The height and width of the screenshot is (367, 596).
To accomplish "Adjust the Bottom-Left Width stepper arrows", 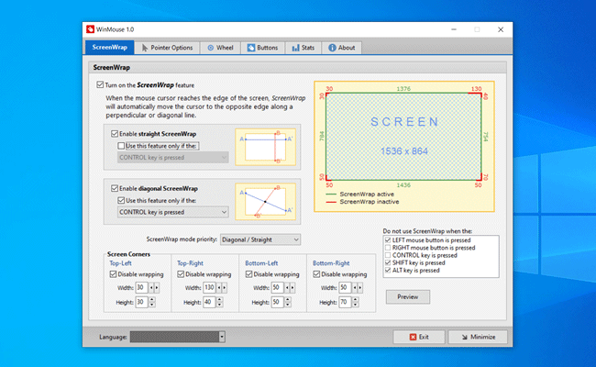I will pyautogui.click(x=290, y=288).
